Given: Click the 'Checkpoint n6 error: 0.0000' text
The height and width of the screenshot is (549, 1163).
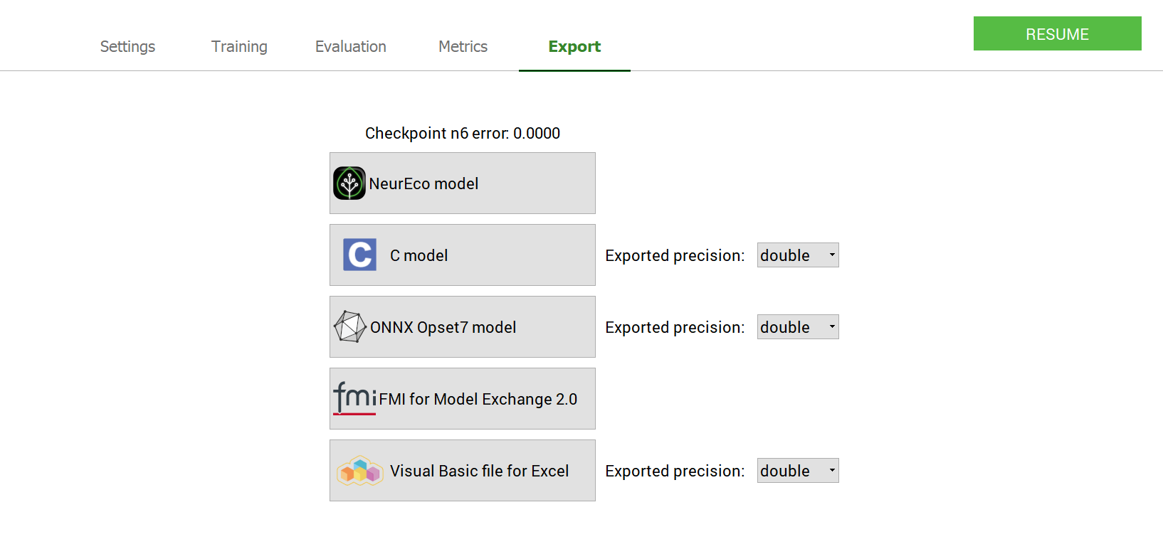Looking at the screenshot, I should 463,133.
